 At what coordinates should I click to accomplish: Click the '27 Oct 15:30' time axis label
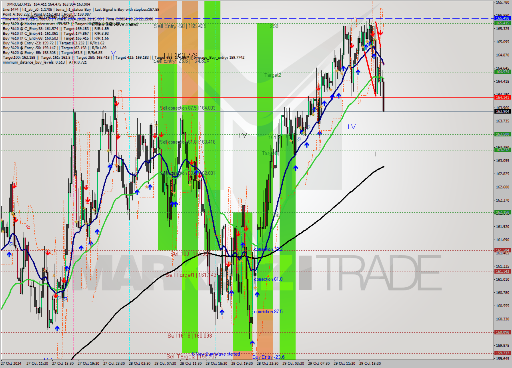click(63, 364)
